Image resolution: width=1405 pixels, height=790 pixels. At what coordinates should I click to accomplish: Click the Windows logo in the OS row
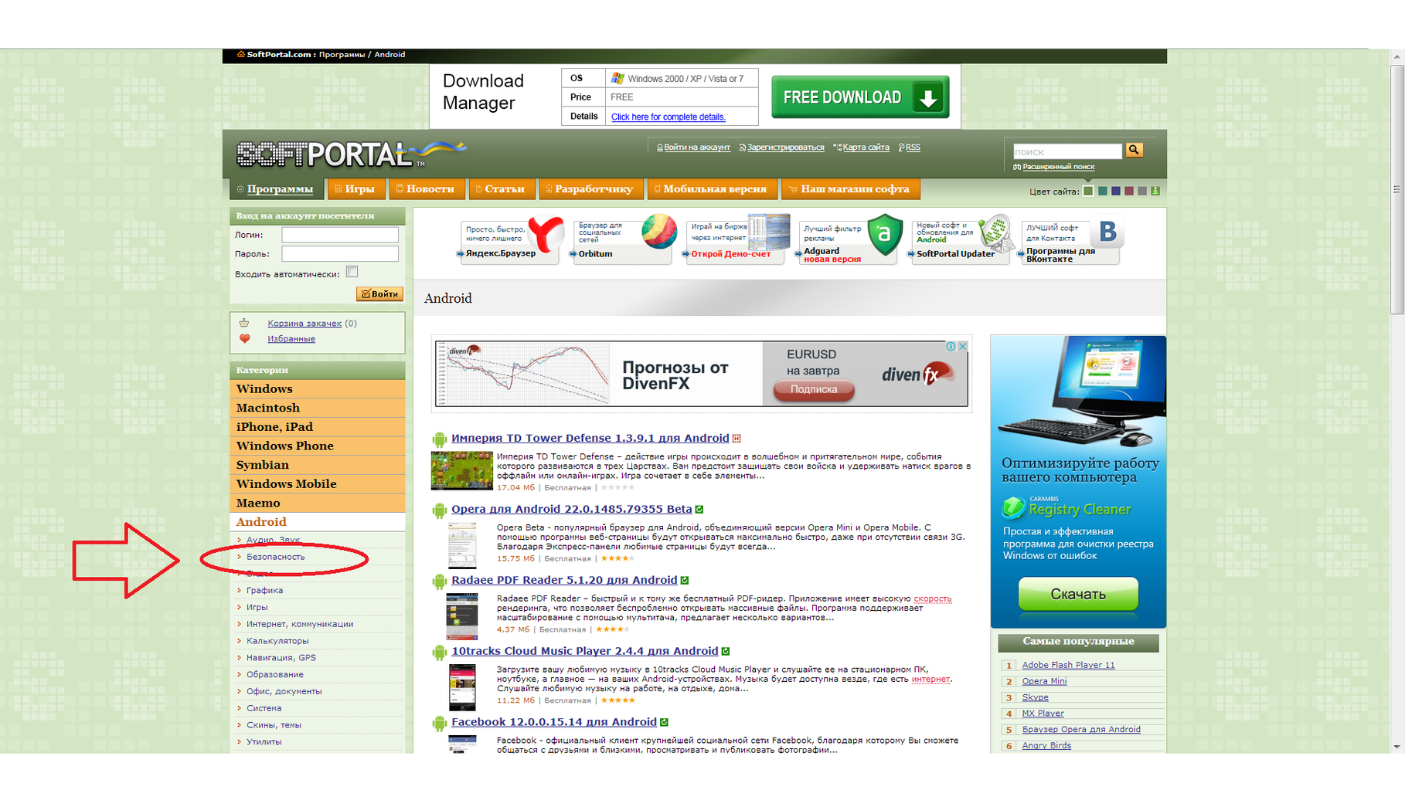[x=617, y=78]
